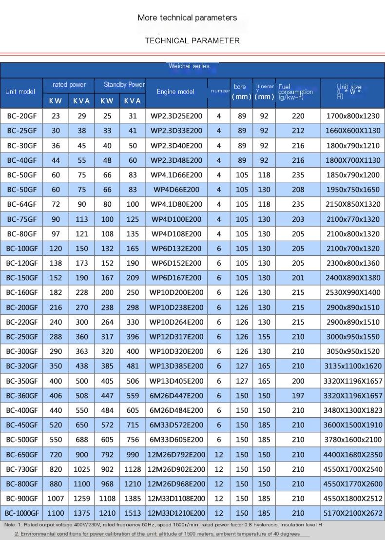Image resolution: width=385 pixels, height=540 pixels.
Task: Select unit model cell BC-40GF
Action: point(22,160)
